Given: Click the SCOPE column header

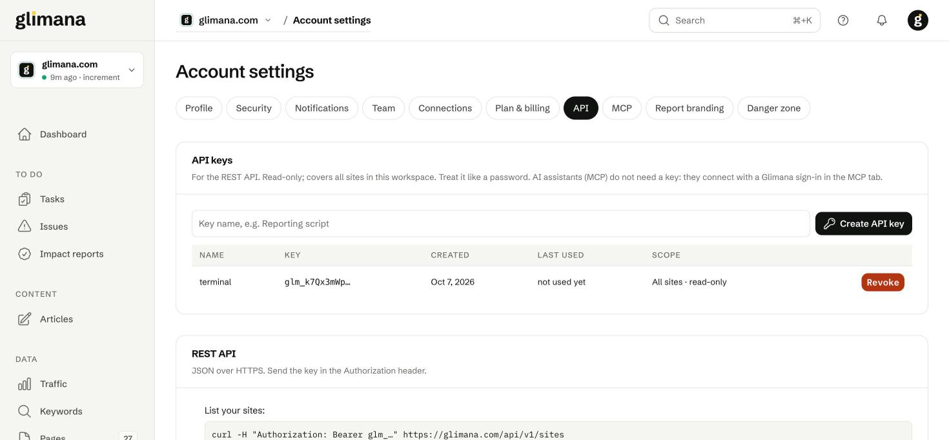Looking at the screenshot, I should coord(666,255).
